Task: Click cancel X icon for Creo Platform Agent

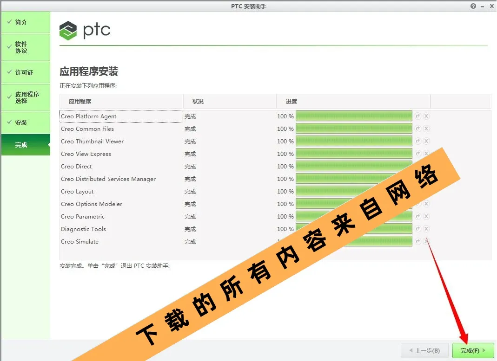Action: pyautogui.click(x=426, y=116)
